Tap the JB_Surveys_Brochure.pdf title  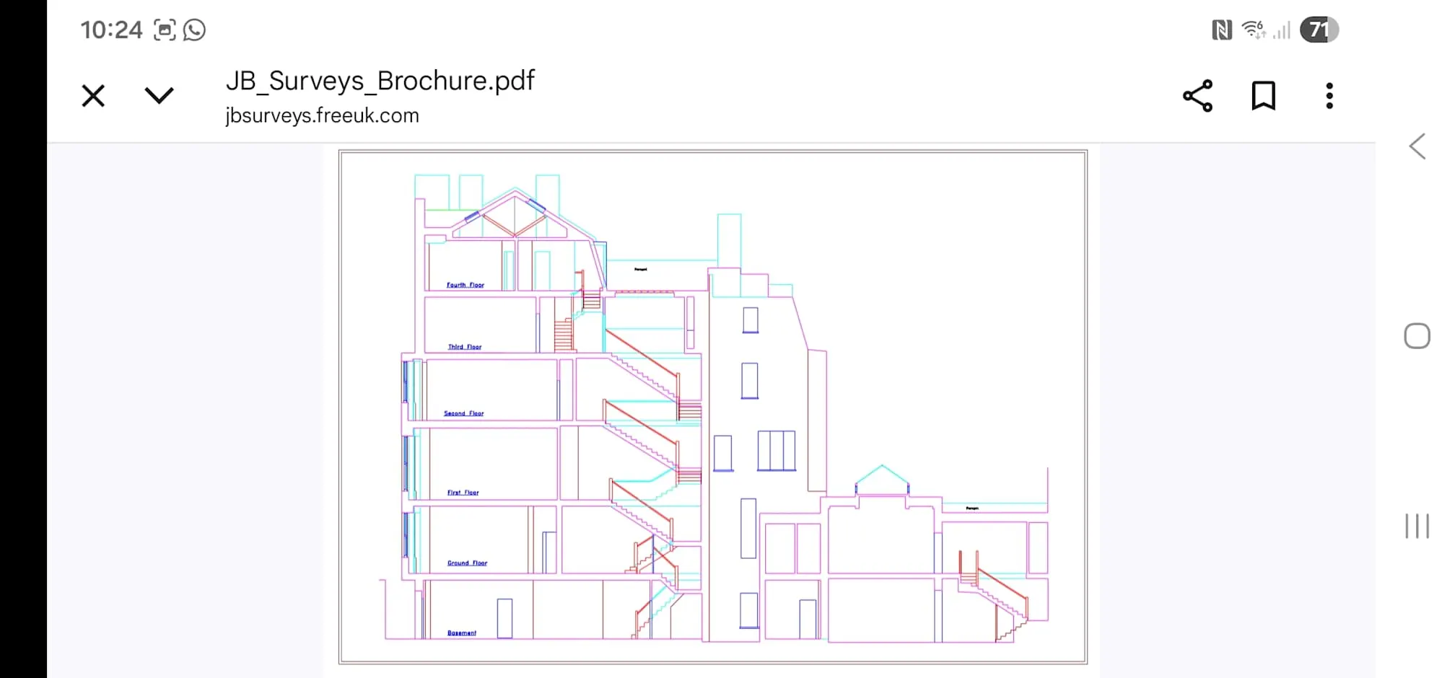point(380,81)
